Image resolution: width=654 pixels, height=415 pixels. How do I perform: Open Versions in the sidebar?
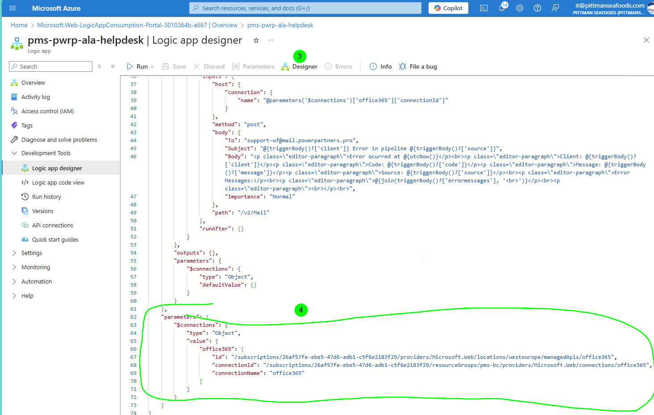click(x=43, y=211)
